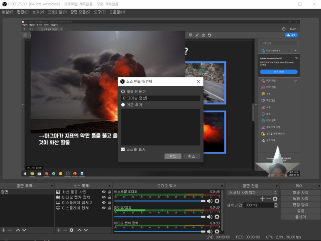Screen dimensions: 321x241
Task: Move source up in 소스 목록
Action: (x=79, y=230)
